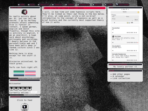Click the 'Click to feed' text
This screenshot has height=111, width=148.
[x=25, y=100]
